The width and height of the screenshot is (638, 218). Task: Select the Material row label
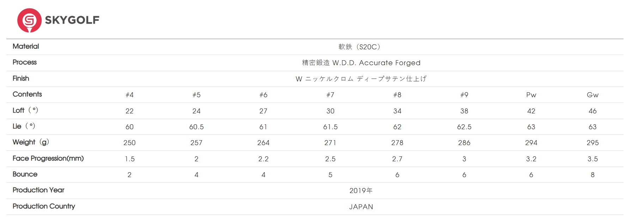point(26,46)
